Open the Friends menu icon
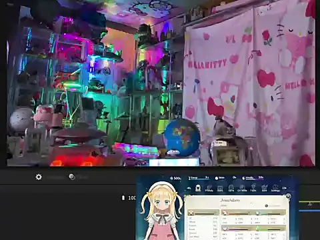 coord(209,188)
